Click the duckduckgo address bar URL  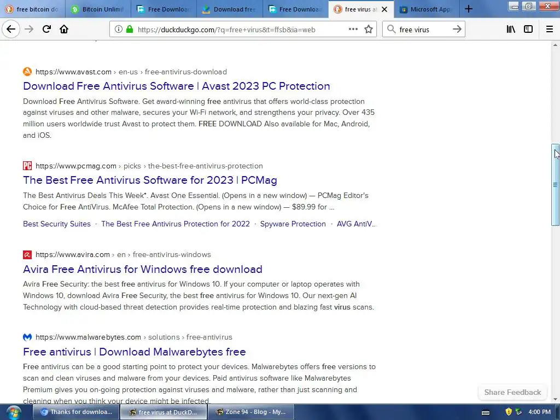[x=226, y=30]
